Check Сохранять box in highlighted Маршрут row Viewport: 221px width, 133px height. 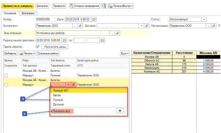(6, 85)
